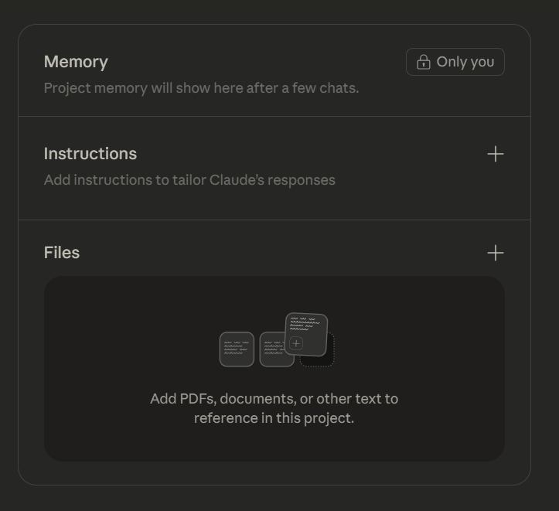Click the Memory section row

click(x=274, y=70)
